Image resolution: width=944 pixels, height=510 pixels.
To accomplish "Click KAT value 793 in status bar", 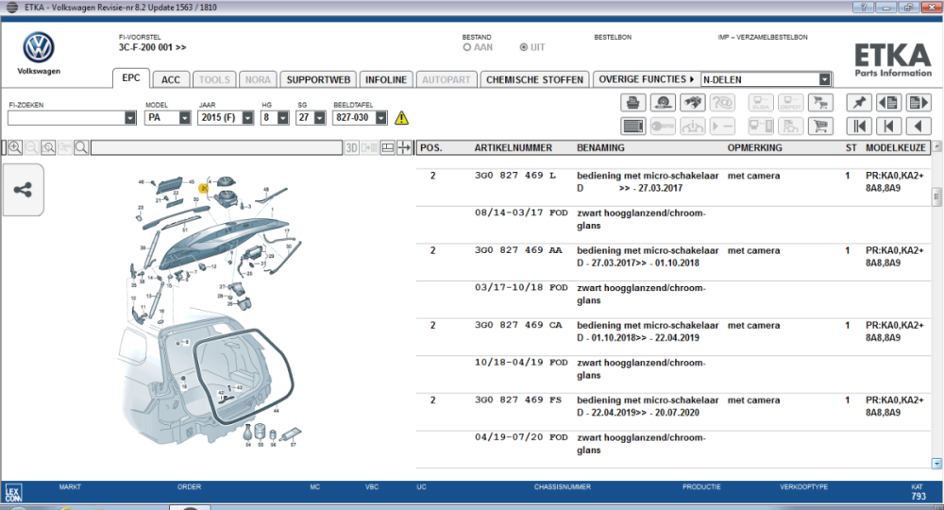I will click(919, 497).
